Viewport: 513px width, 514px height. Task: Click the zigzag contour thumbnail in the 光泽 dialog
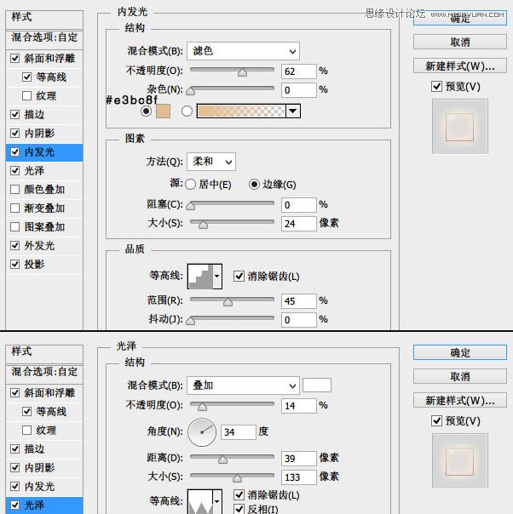click(x=200, y=501)
